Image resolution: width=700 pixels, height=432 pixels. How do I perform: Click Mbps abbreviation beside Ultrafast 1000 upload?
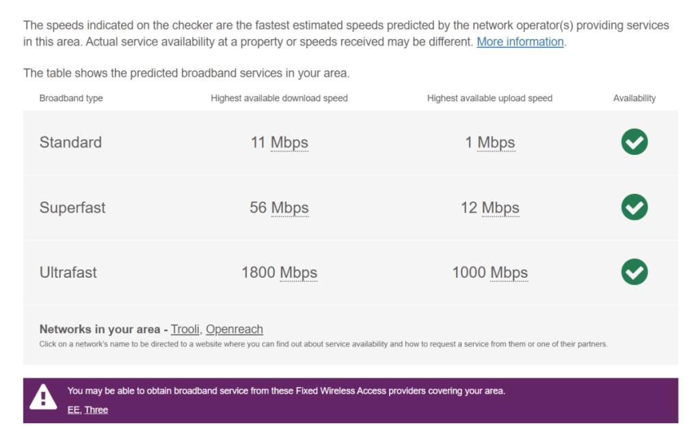click(509, 272)
